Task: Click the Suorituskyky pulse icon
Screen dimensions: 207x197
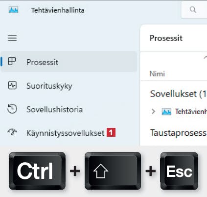Action: coord(12,85)
